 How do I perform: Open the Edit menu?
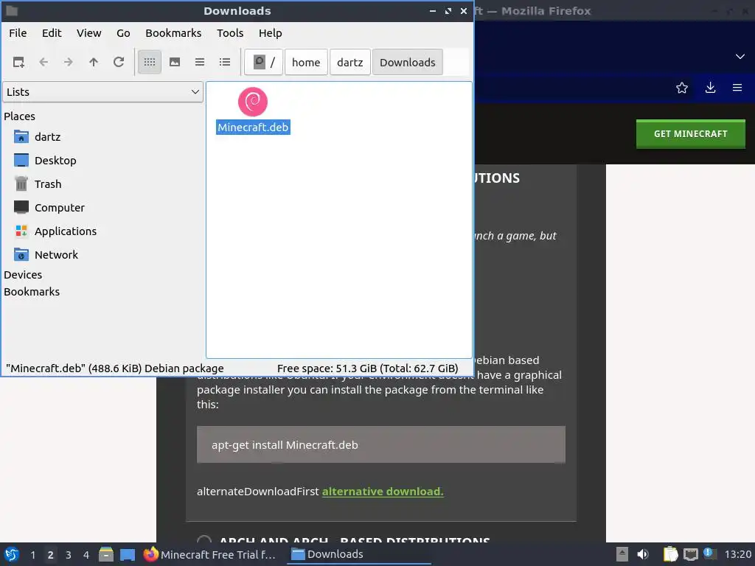pos(52,33)
